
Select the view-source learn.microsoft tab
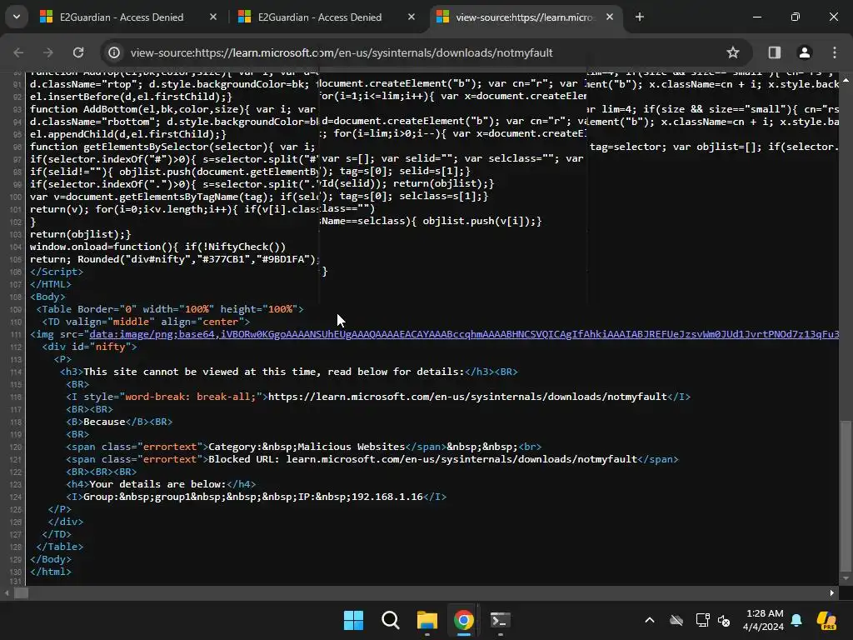[525, 17]
